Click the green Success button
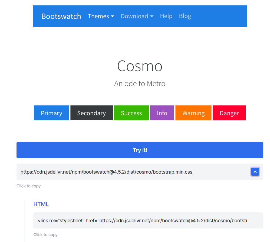 131,113
